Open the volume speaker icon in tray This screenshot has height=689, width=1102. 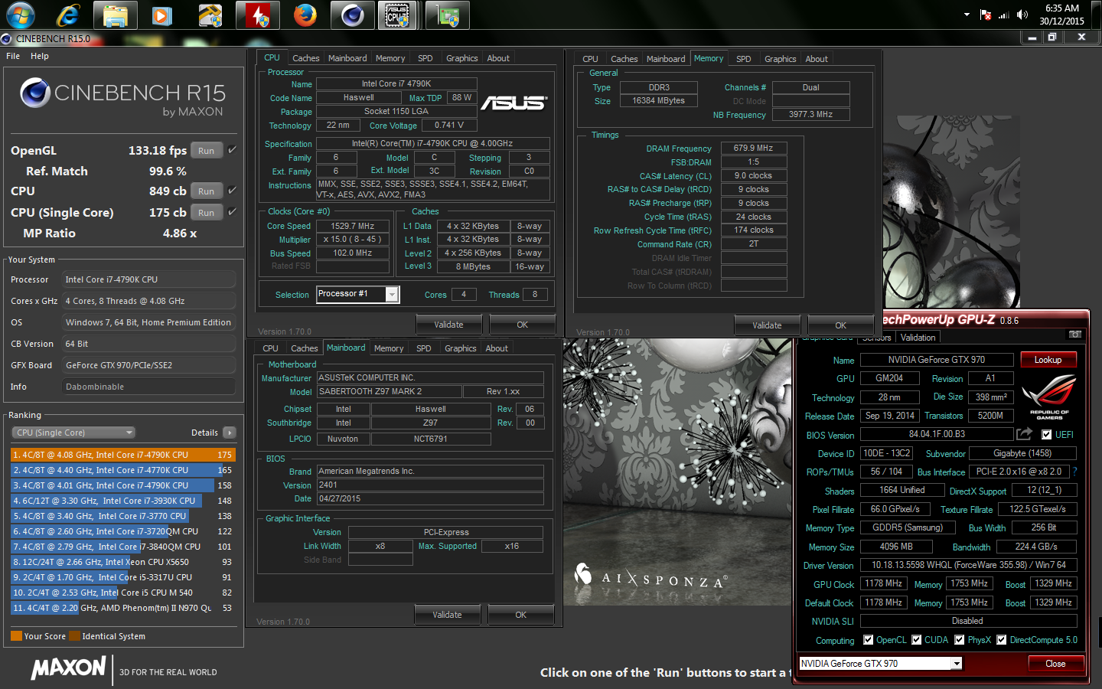click(x=1022, y=15)
